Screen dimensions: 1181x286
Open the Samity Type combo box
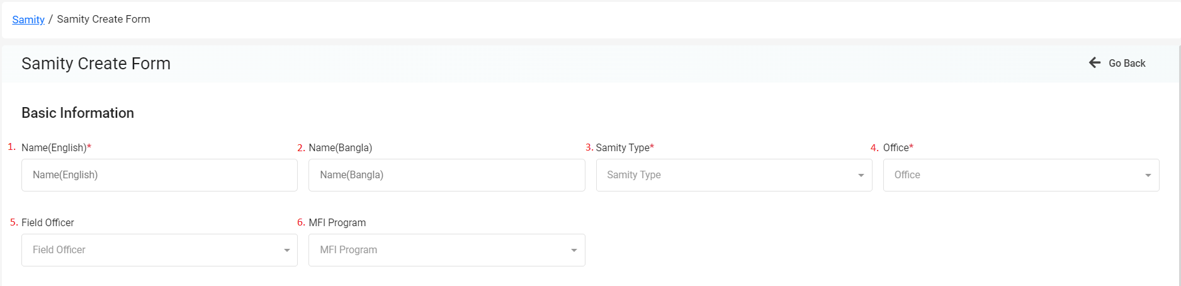[x=734, y=175]
